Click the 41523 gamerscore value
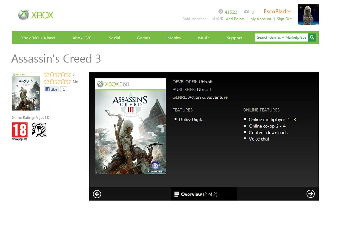Screen dimensions: 347x226 click(231, 12)
